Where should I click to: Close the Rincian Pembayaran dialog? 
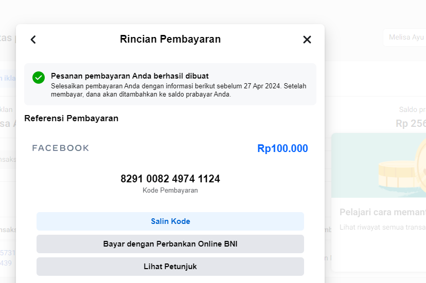pyautogui.click(x=307, y=40)
